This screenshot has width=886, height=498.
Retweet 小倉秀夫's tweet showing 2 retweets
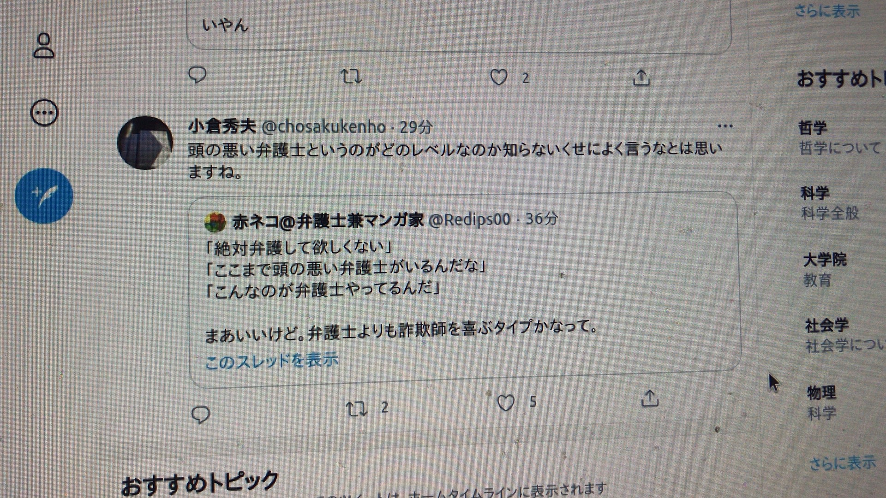tap(357, 408)
